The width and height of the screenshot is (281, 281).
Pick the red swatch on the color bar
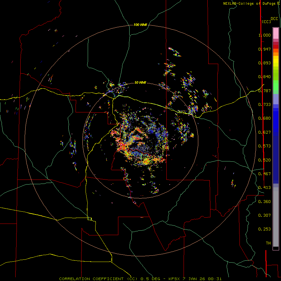(276, 47)
